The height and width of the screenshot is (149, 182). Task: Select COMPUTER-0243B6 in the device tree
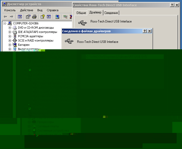(x=26, y=23)
